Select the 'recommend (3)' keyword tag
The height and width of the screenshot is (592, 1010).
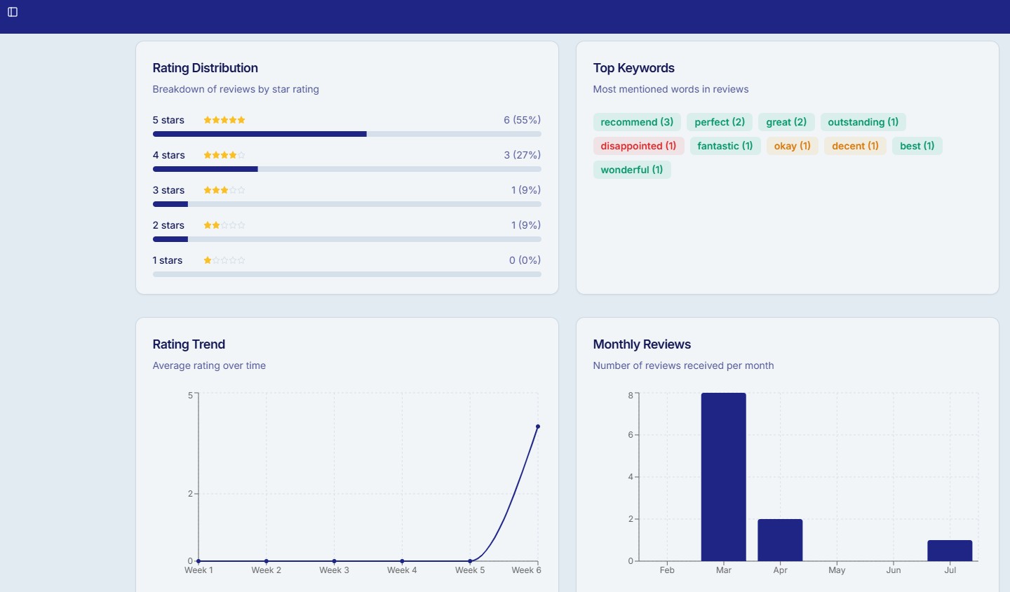pos(637,122)
